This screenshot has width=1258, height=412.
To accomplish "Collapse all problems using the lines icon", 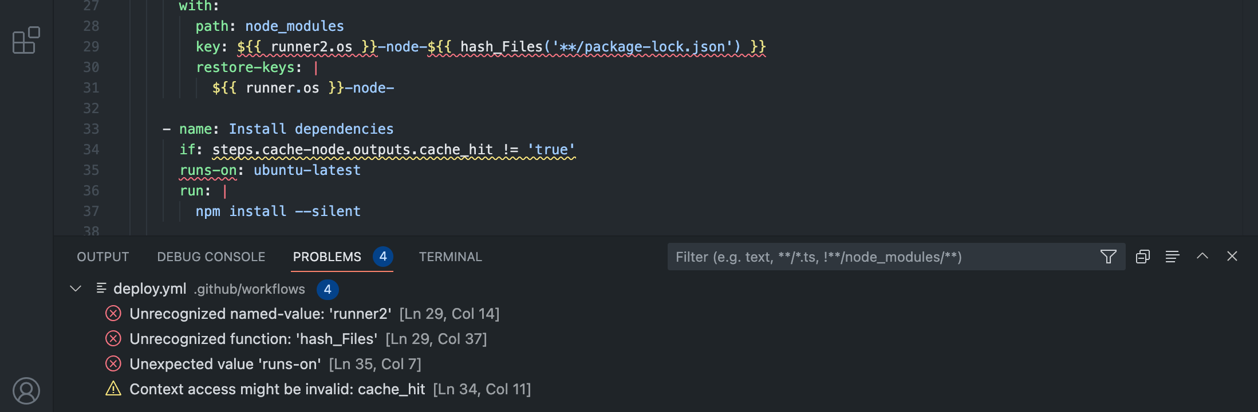I will coord(1173,257).
